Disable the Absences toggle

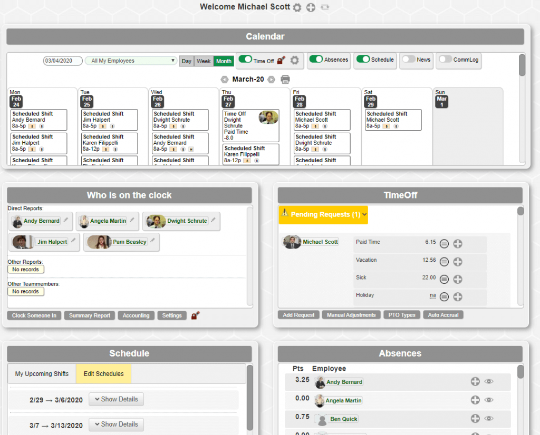(315, 60)
